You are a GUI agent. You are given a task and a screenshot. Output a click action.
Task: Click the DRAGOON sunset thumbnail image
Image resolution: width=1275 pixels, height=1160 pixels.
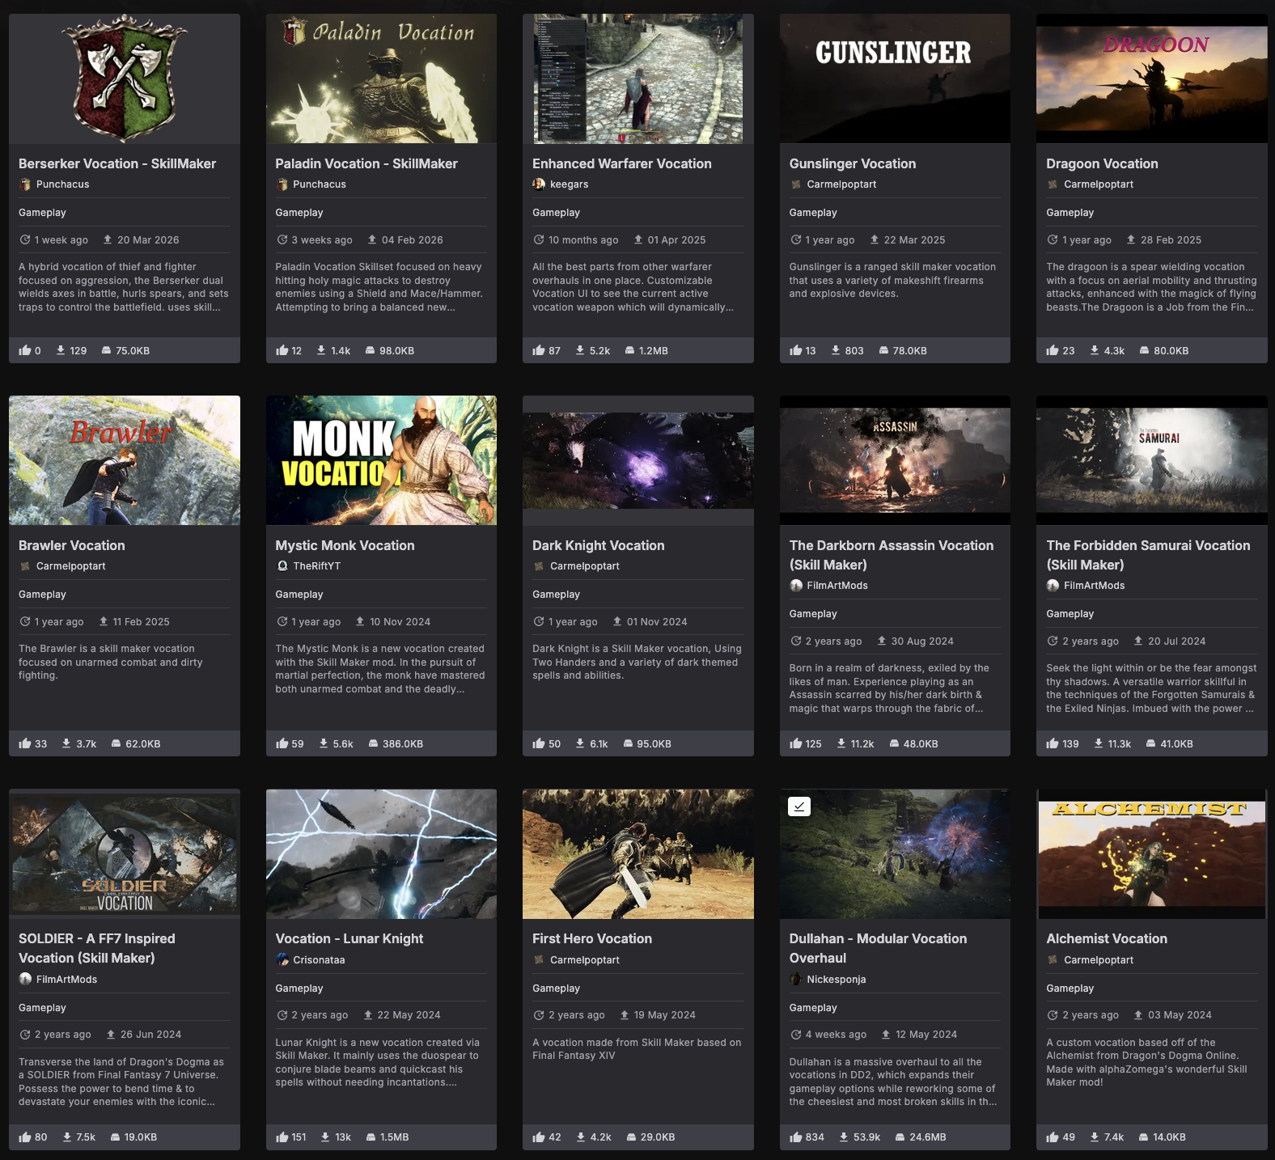1152,78
